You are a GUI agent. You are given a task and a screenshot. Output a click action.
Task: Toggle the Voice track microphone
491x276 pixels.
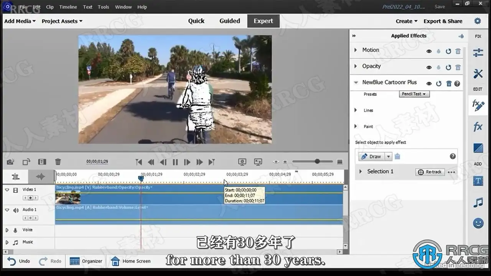15,230
